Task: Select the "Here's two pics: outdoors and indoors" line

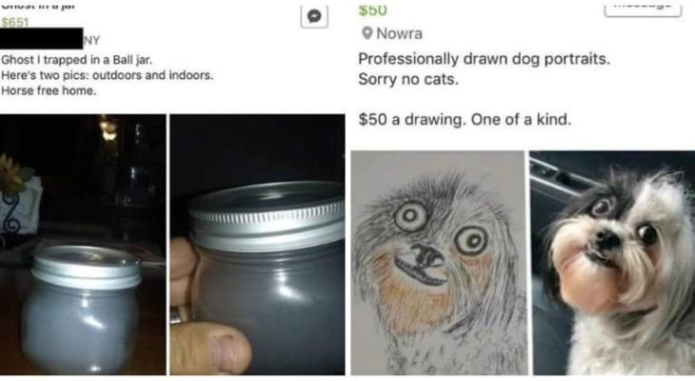Action: (101, 75)
